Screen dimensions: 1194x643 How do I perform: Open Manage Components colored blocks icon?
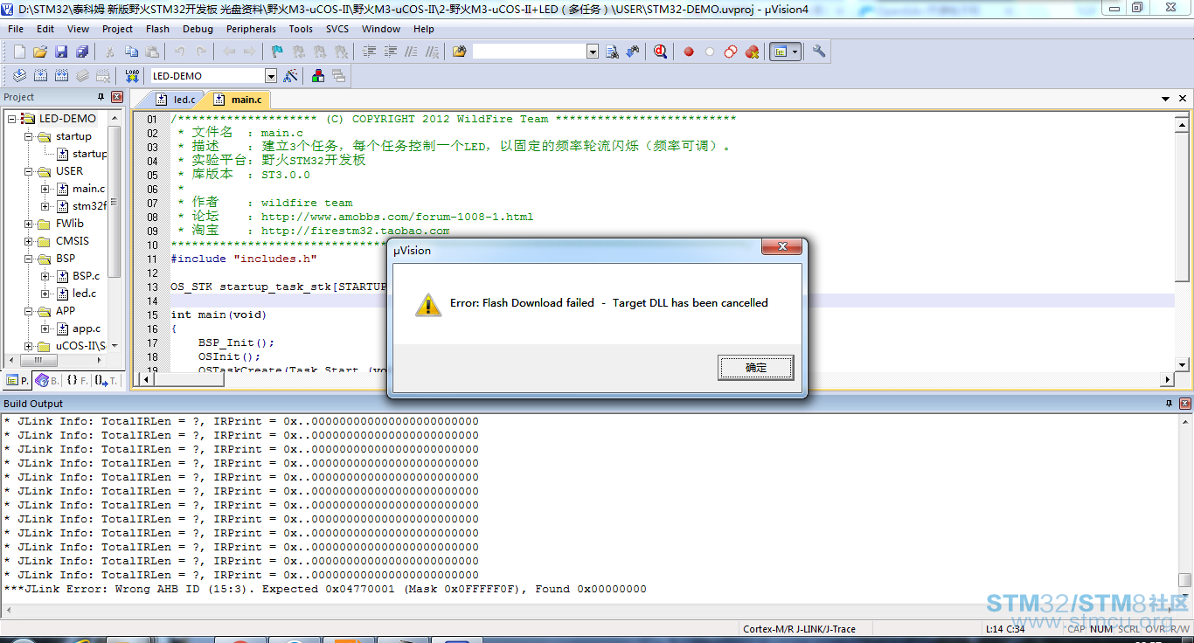coord(318,76)
